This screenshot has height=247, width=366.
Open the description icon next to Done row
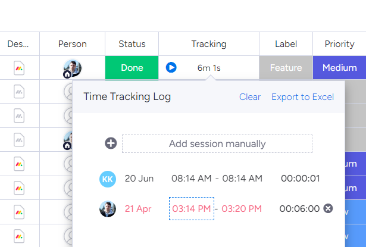19,68
